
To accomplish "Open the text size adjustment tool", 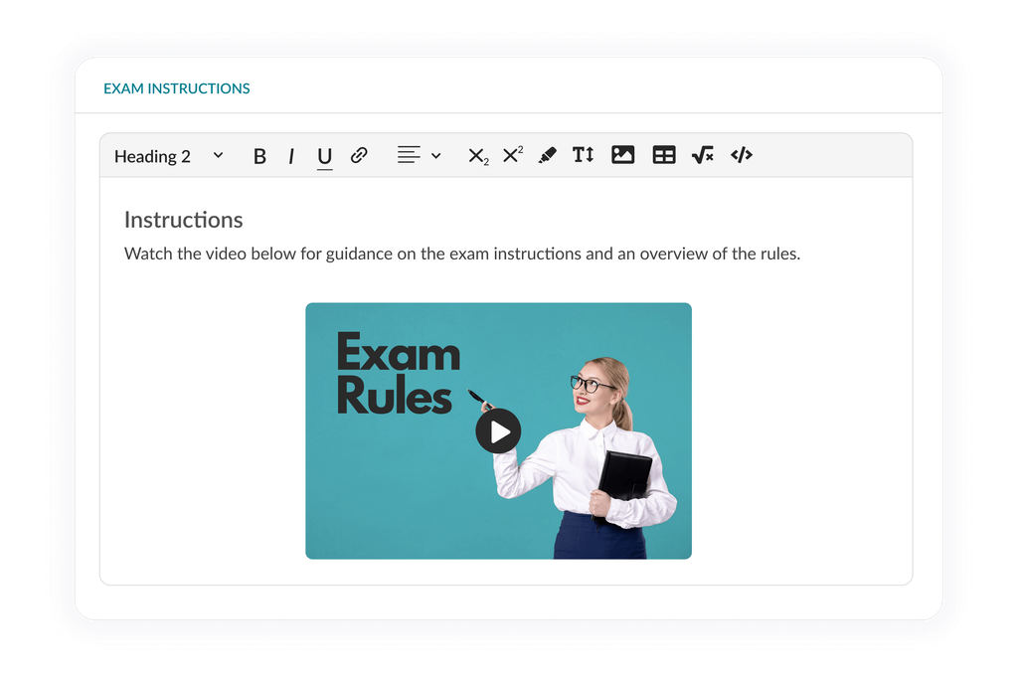I will click(583, 155).
